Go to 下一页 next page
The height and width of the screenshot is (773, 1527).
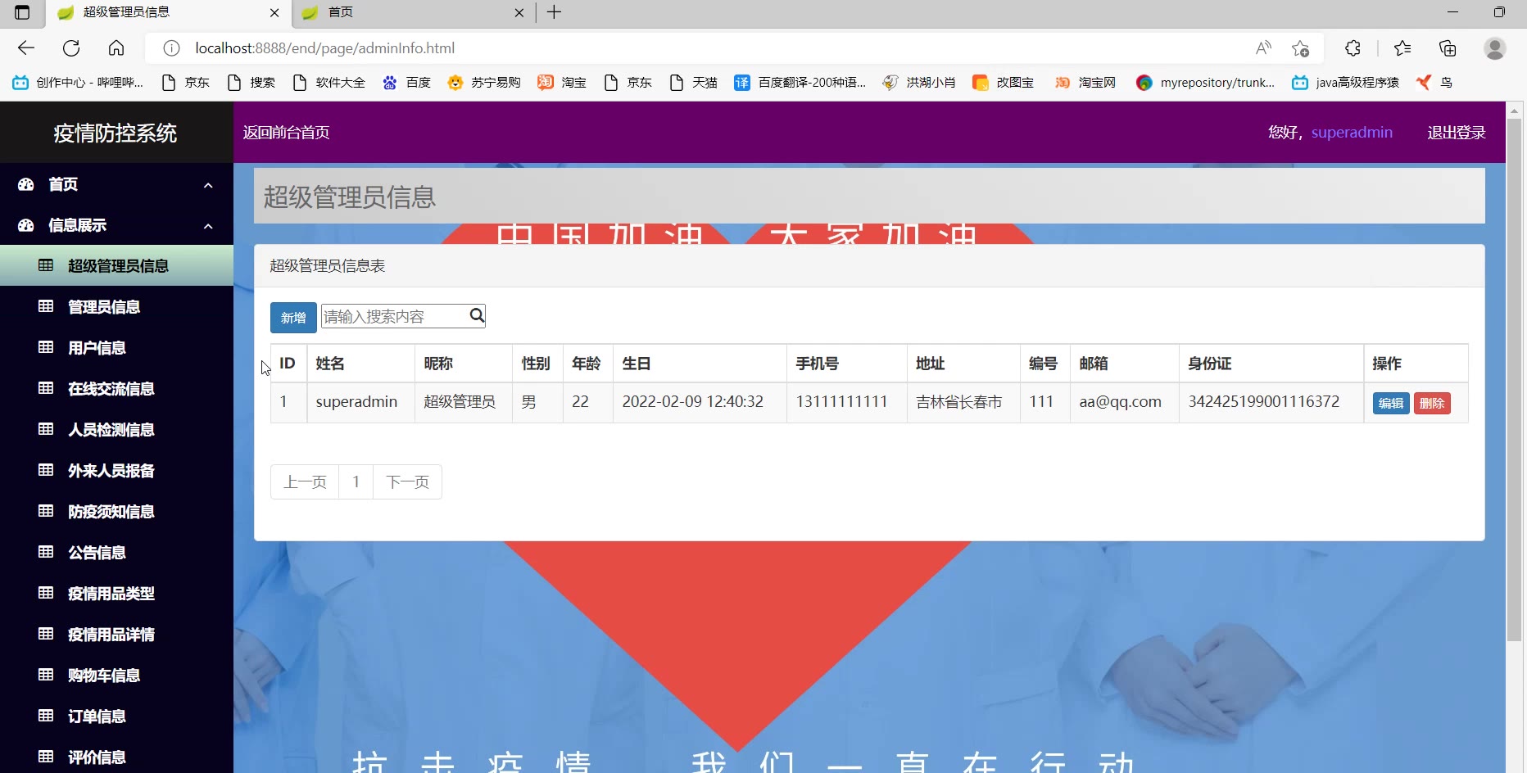tap(407, 481)
